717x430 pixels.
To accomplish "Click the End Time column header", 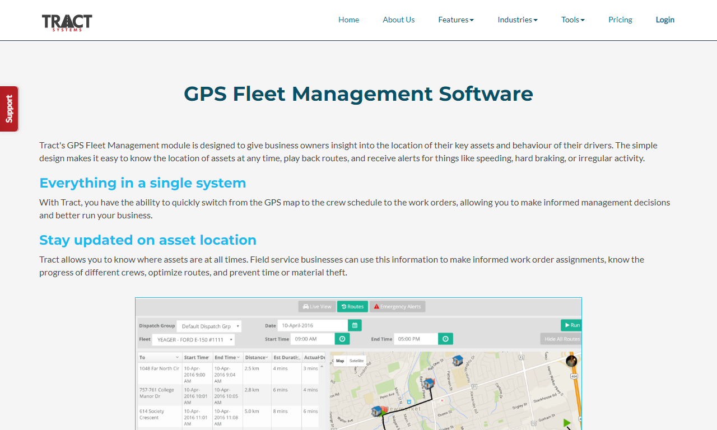I will click(227, 357).
